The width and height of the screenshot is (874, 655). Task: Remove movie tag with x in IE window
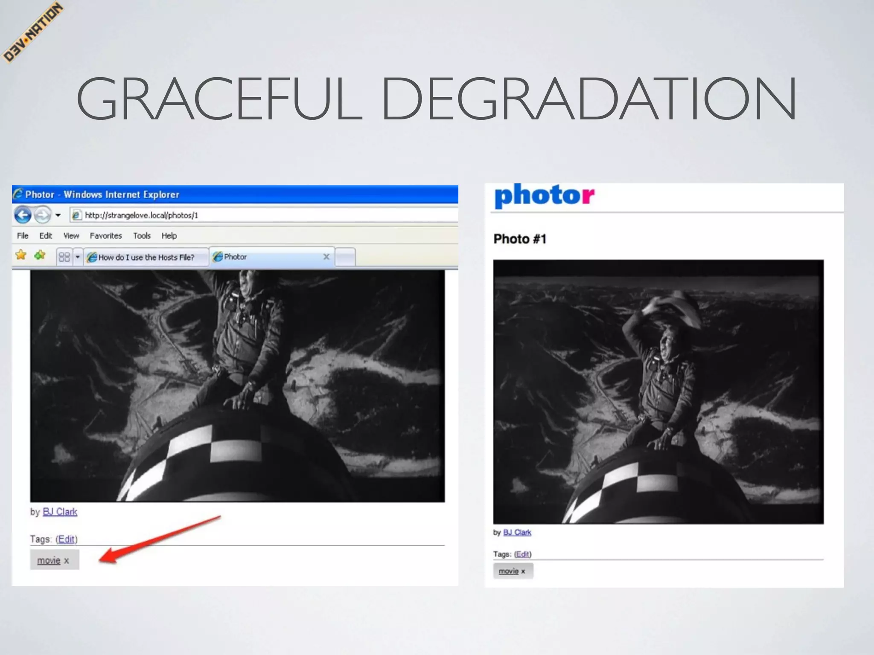click(x=67, y=561)
